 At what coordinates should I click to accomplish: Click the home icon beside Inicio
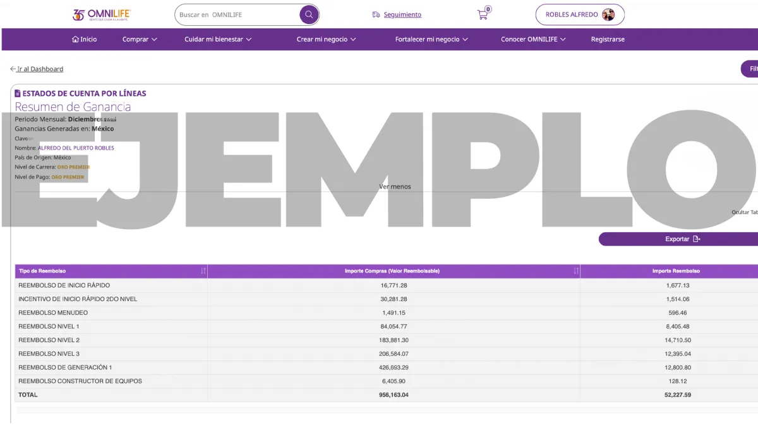pos(76,39)
